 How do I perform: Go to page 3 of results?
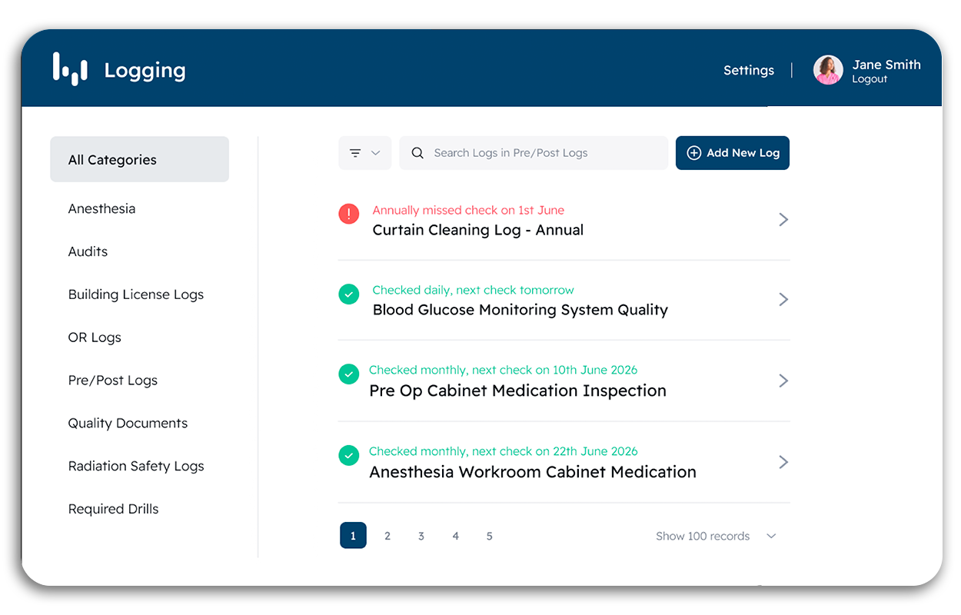421,536
